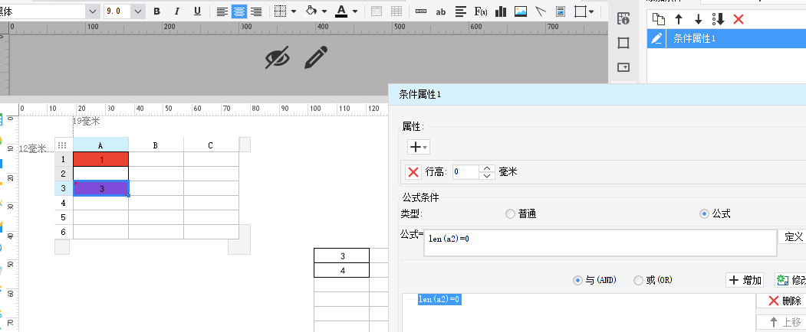
Task: Click the pencil edit icon above the report
Action: 316,58
